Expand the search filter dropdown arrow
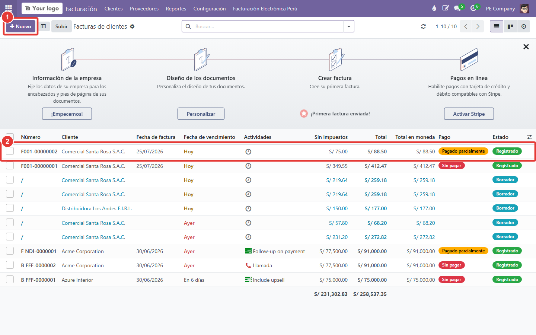The image size is (536, 335). point(349,26)
